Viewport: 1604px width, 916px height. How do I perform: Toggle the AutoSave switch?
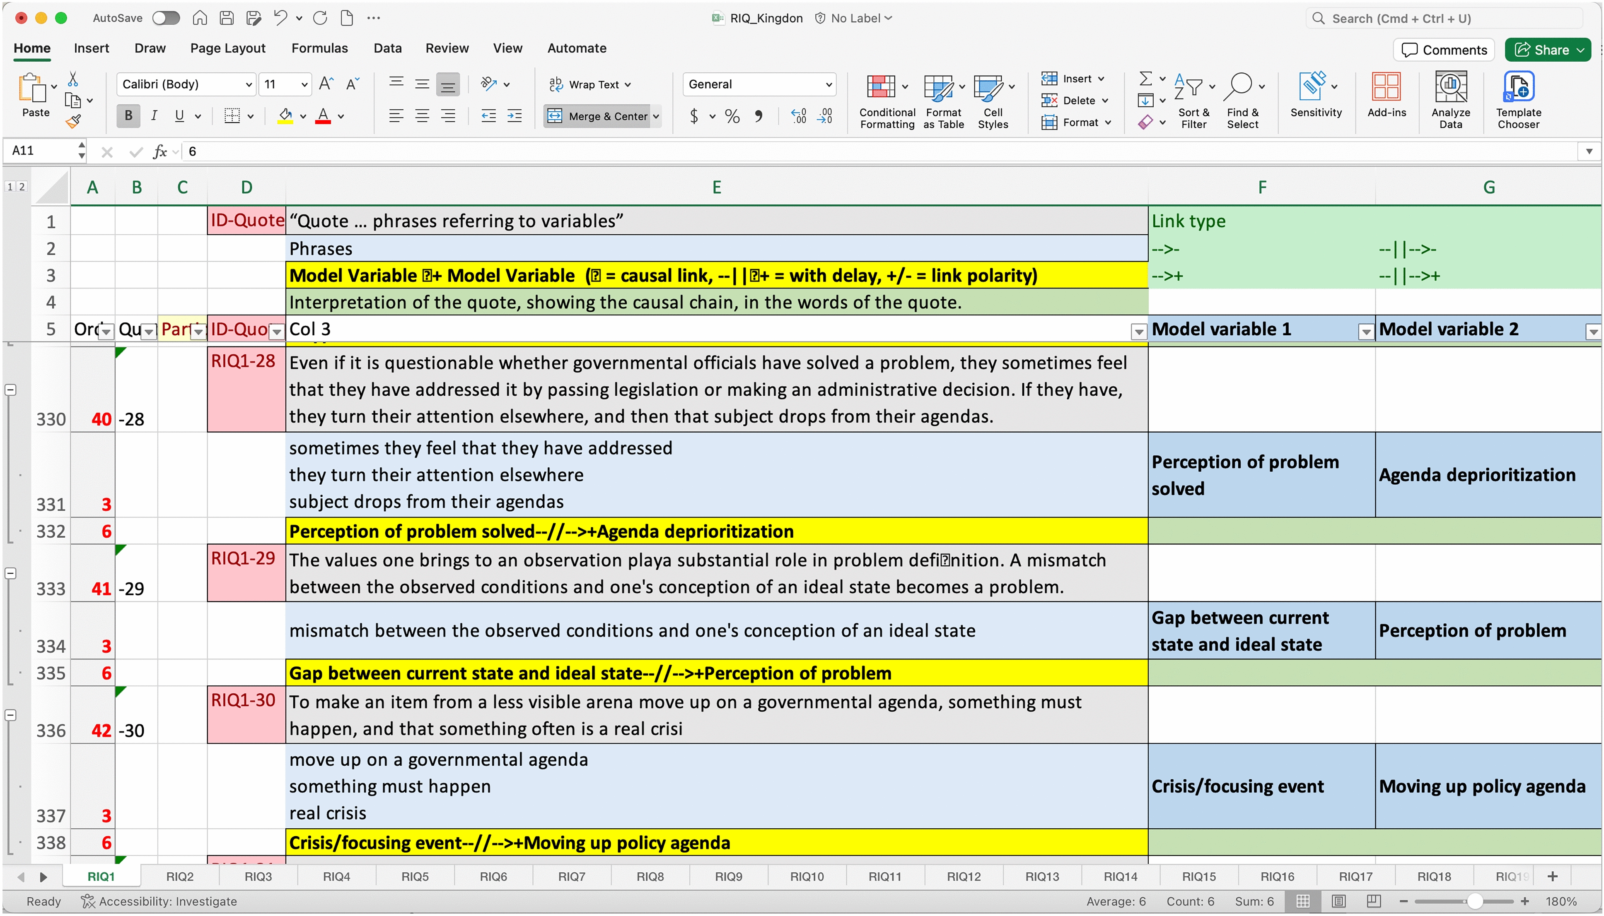[x=166, y=18]
